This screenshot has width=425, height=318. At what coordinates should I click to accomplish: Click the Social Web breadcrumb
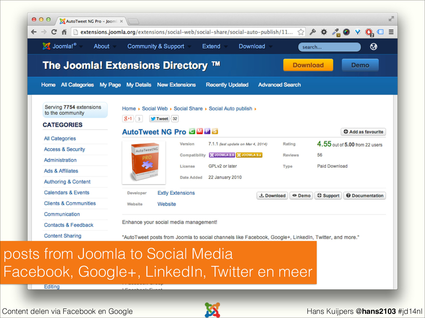point(155,109)
